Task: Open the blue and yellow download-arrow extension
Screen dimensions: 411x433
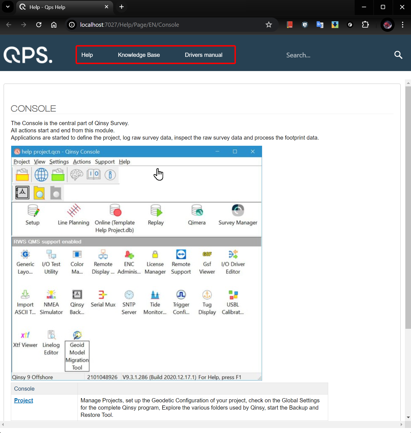Action: tap(335, 25)
